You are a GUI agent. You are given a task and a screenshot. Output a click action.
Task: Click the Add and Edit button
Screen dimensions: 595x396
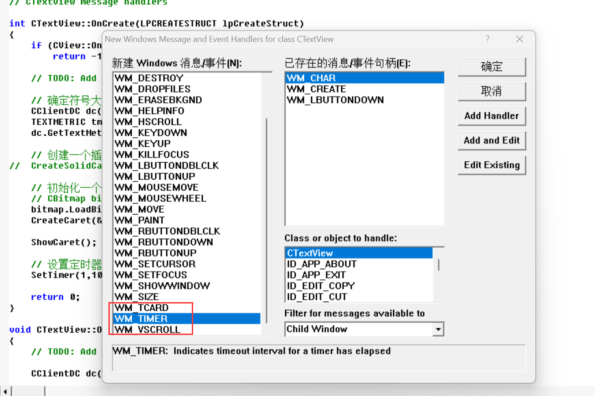pos(492,140)
